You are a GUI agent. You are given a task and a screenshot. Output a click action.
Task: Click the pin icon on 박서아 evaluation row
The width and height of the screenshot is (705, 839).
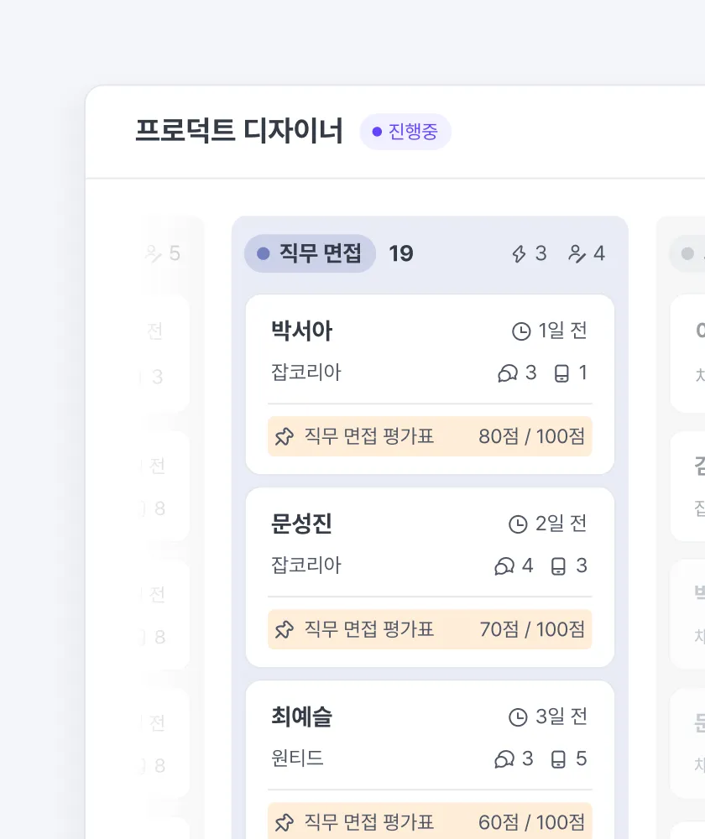click(x=285, y=436)
